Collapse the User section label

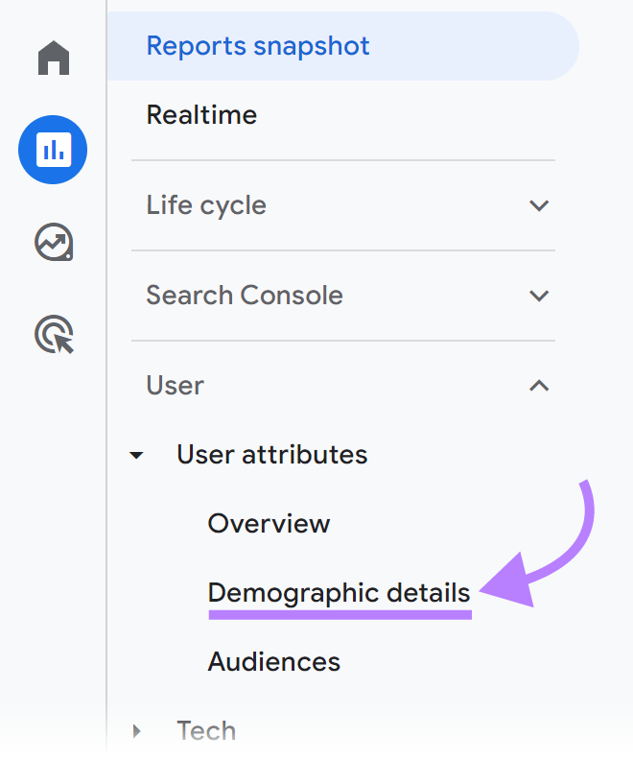point(175,386)
